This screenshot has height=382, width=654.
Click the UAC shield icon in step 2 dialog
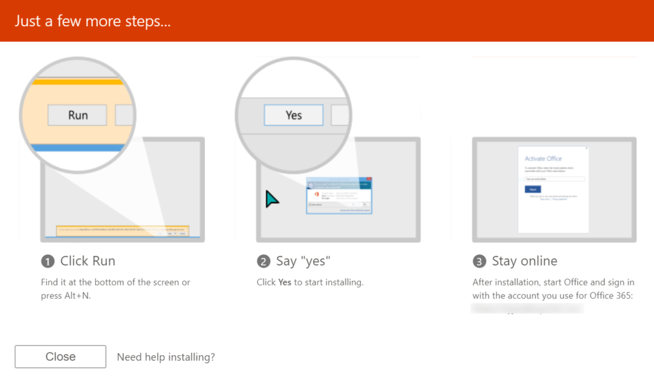click(311, 185)
